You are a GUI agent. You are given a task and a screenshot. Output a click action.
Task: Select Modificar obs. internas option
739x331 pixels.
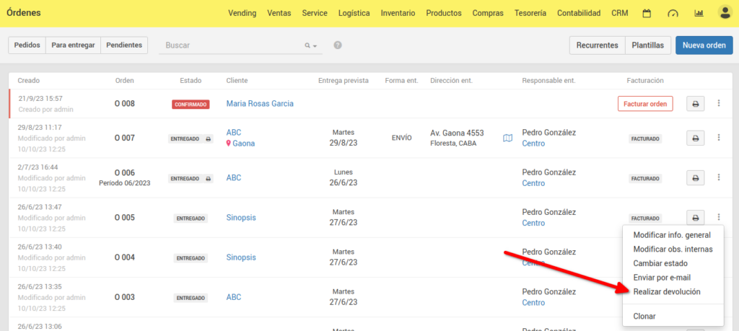click(673, 249)
